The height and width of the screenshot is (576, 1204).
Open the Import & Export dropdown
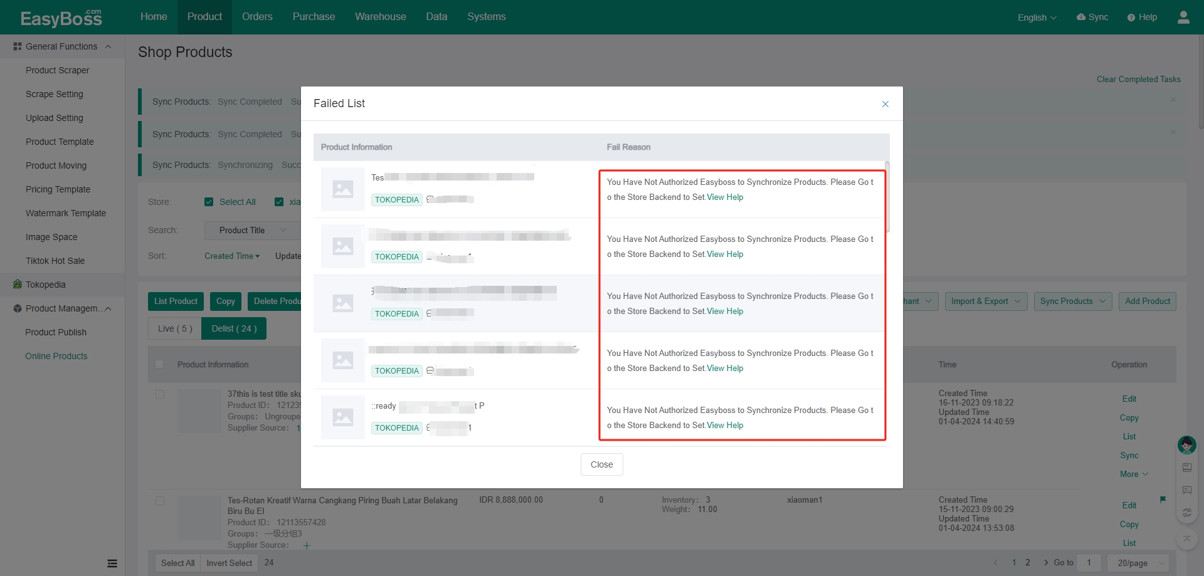point(986,301)
